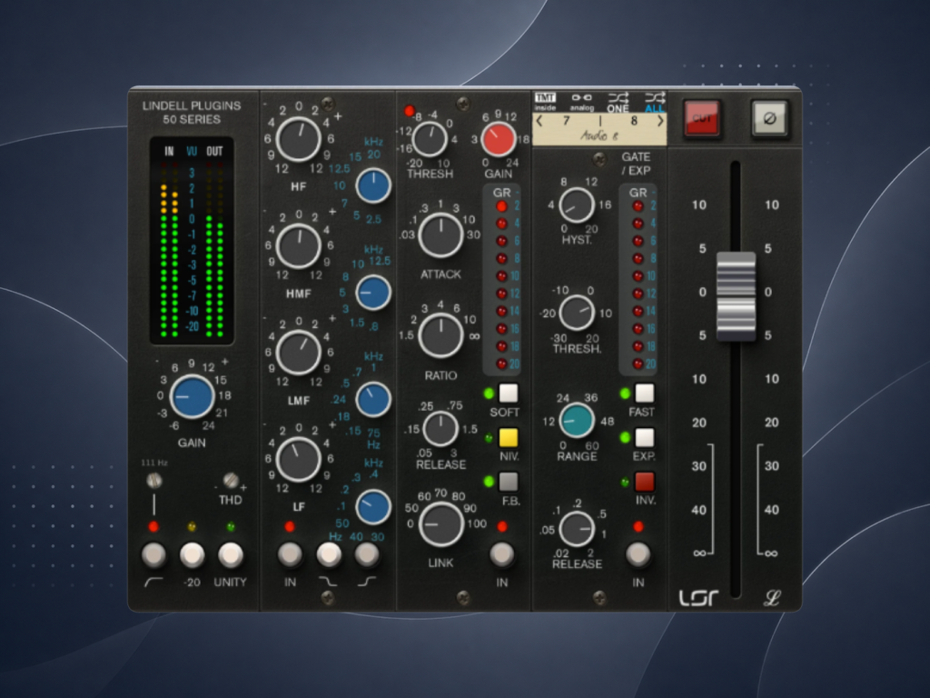The width and height of the screenshot is (930, 698).
Task: Click the LMF blue frequency knob
Action: coord(373,400)
